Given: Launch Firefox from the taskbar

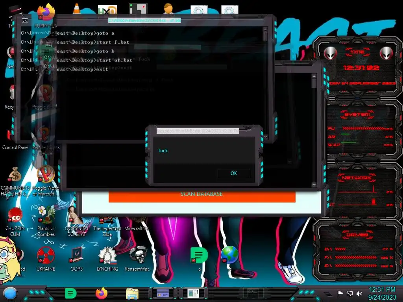Looking at the screenshot, I should click(102, 293).
